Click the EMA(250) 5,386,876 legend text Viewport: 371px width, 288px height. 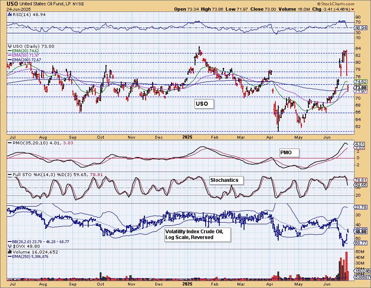pos(30,256)
